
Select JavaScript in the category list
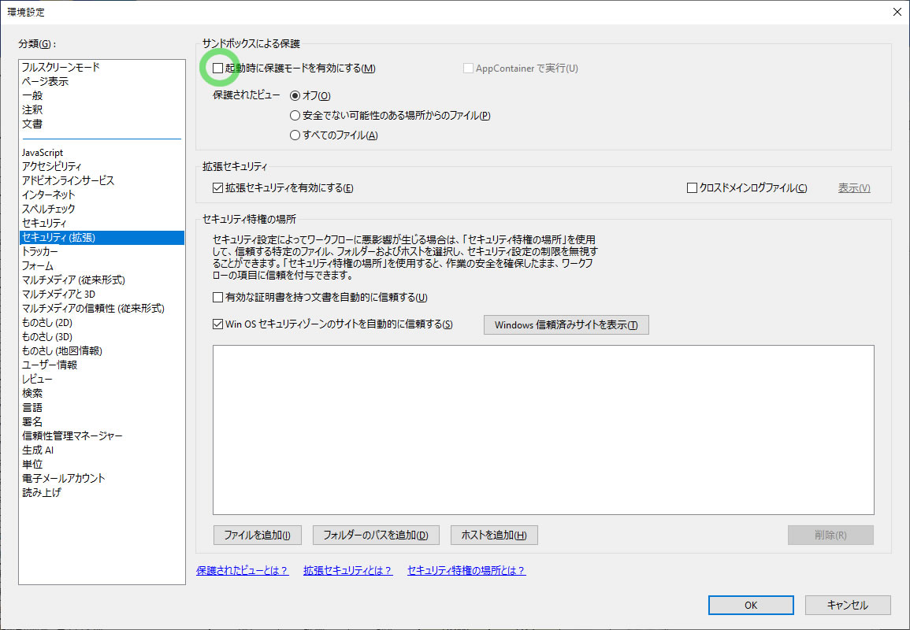tap(43, 153)
